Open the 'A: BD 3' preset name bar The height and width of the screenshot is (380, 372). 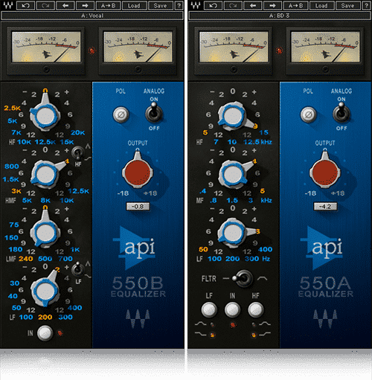280,16
